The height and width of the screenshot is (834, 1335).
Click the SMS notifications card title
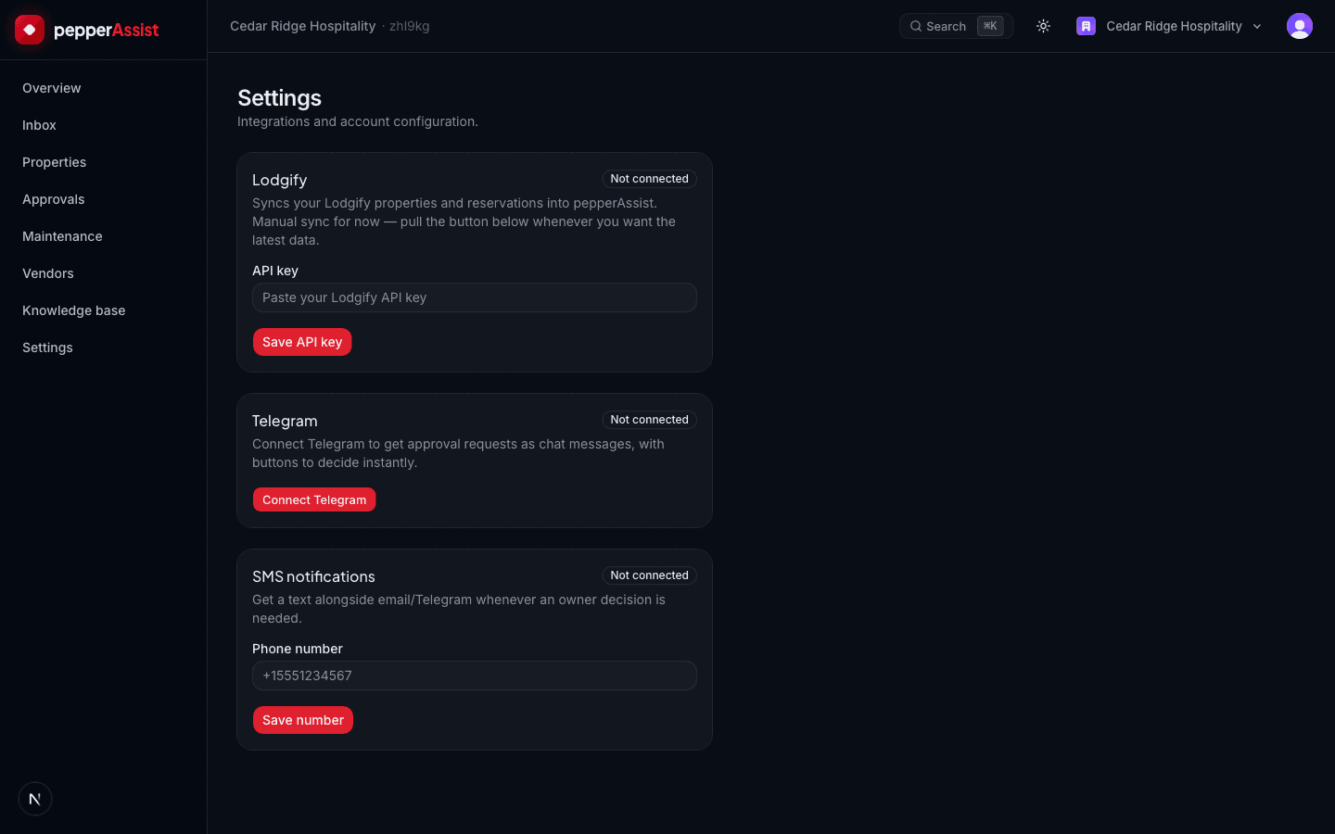(313, 576)
